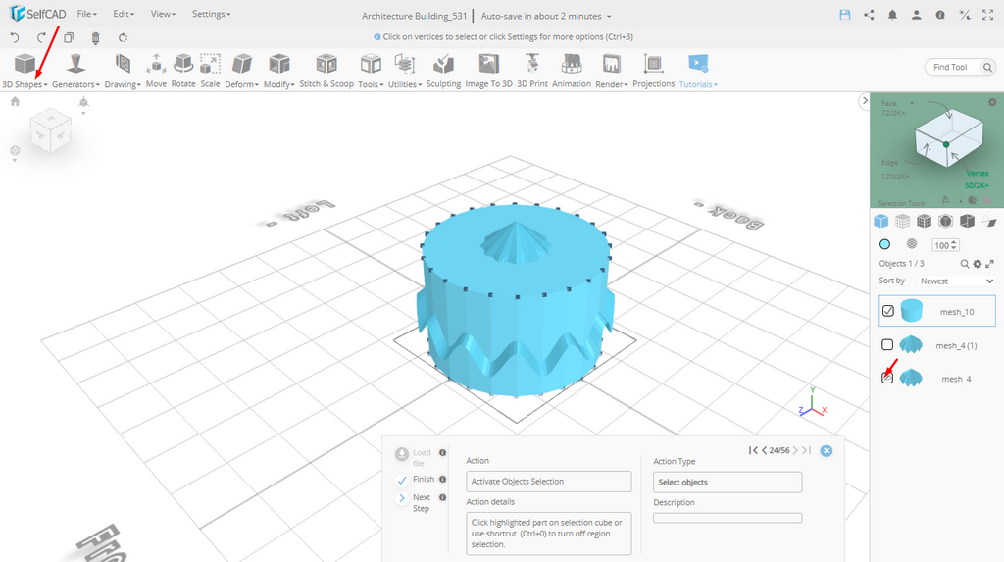Check the mesh_4 checkbox
This screenshot has width=1004, height=562.
click(887, 378)
